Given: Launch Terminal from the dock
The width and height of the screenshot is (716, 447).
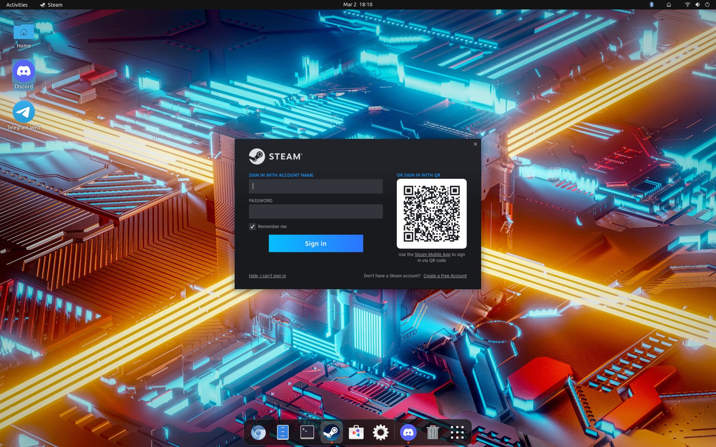Looking at the screenshot, I should pos(307,432).
